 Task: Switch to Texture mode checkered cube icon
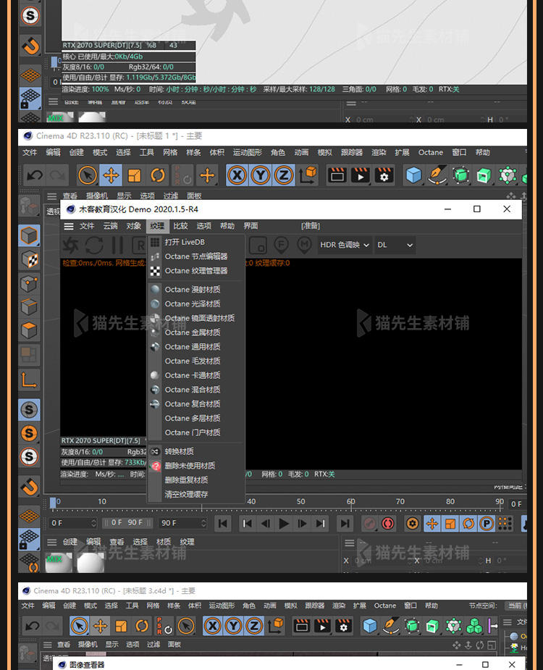29,259
